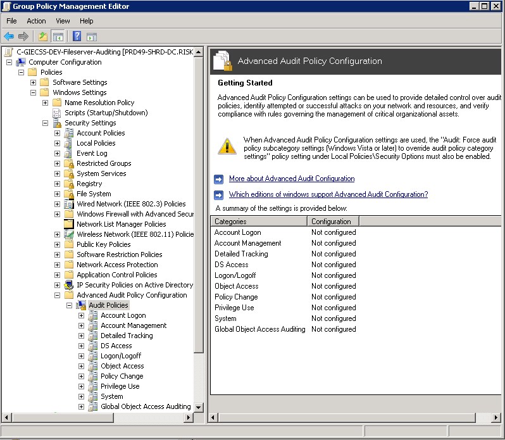Open the Help menu
Viewport: 505px width, 440px height.
[x=86, y=21]
